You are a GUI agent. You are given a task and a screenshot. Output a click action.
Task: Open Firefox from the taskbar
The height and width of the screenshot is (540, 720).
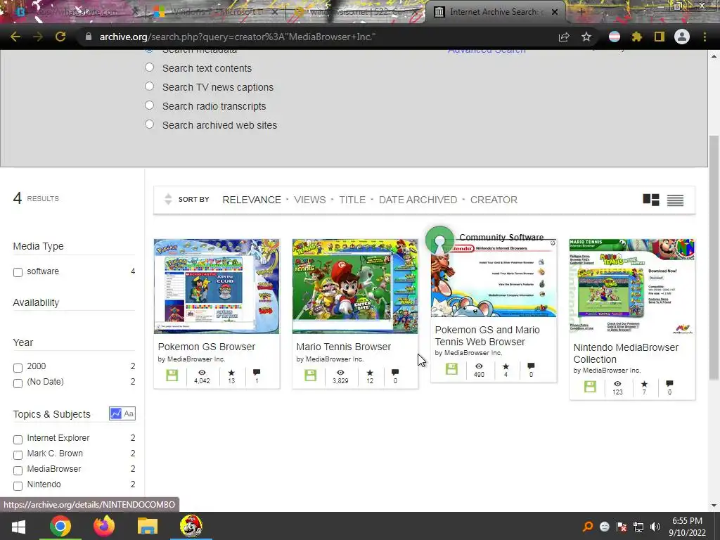tap(104, 526)
